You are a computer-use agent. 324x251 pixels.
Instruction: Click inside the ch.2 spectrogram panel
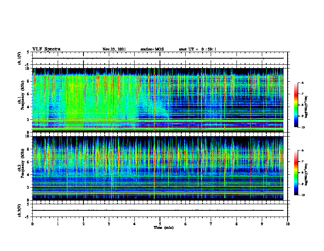(x=158, y=168)
